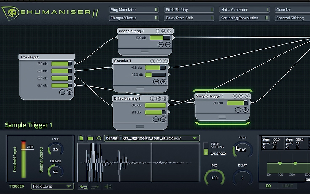Image resolution: width=310 pixels, height=194 pixels.
Task: Click the Pitch Shifting 1 -5.9 db level slider
Action: tap(160, 38)
